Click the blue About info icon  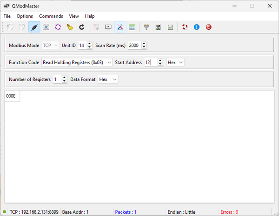(x=196, y=27)
